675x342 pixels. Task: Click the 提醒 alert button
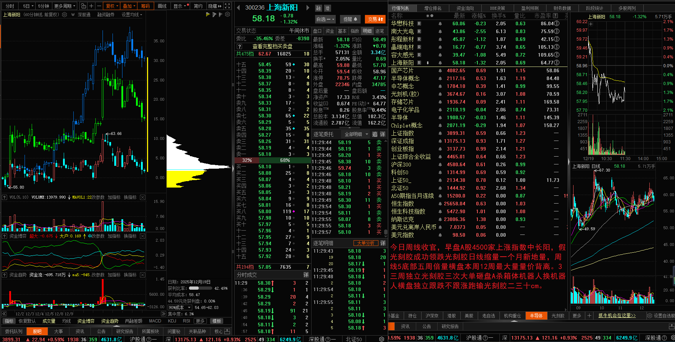350,19
